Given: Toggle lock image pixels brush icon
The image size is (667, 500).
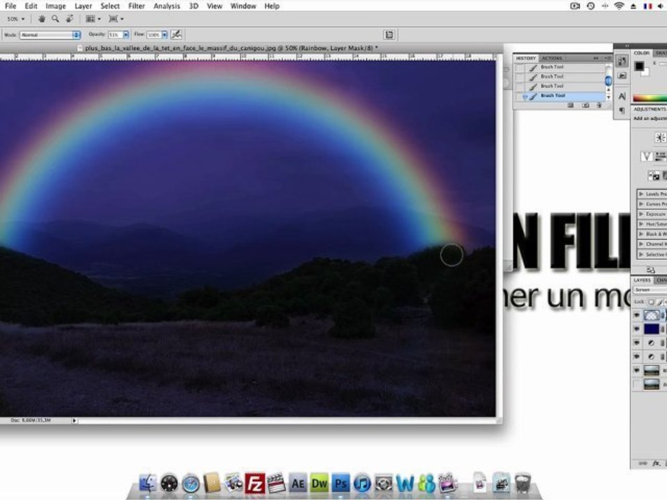Looking at the screenshot, I should [660, 302].
